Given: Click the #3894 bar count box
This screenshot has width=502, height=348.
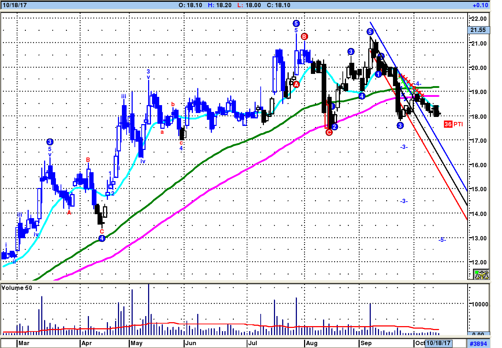Looking at the screenshot, I should pos(478,344).
